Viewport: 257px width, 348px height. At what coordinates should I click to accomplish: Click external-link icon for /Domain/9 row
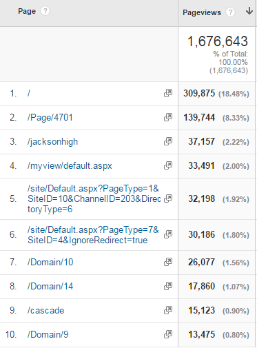pyautogui.click(x=168, y=334)
